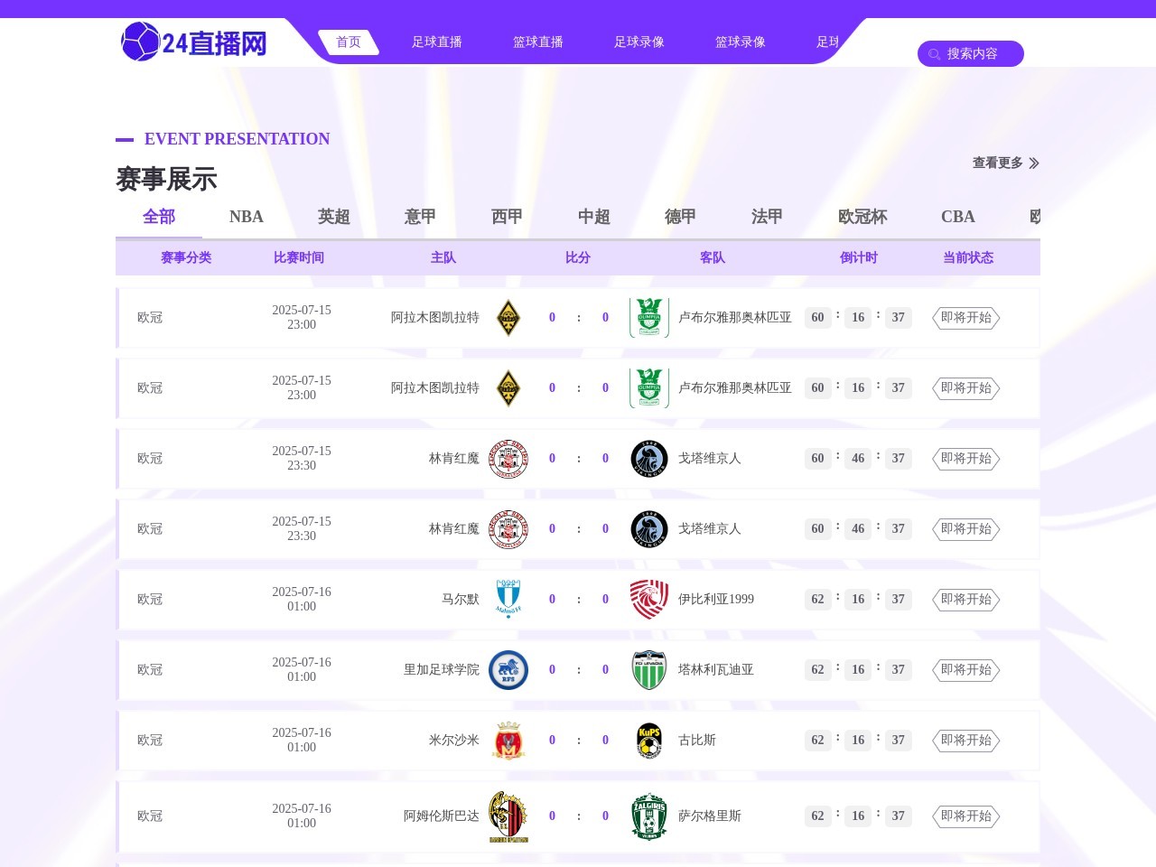Click the 搜索内容 search field
Image resolution: width=1156 pixels, height=867 pixels.
click(x=975, y=54)
